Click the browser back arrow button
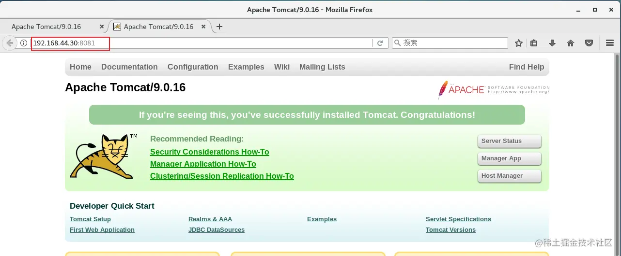 click(10, 43)
